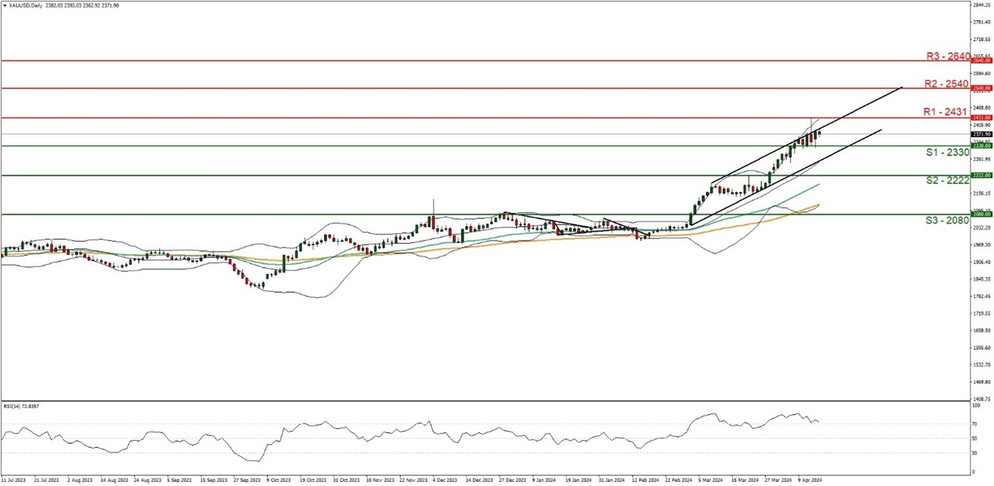Image resolution: width=994 pixels, height=486 pixels.
Task: Click the green 2222.00 price tag on axis
Action: [981, 175]
